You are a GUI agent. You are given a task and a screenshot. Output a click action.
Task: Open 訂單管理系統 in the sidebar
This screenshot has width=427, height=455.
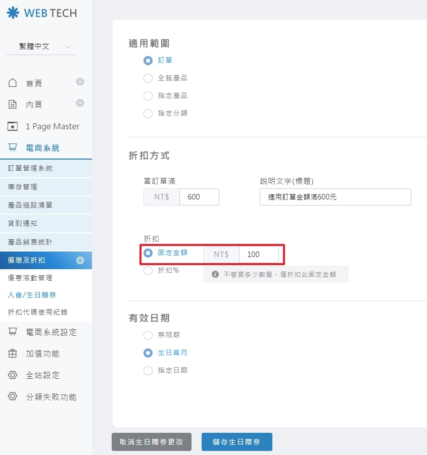(x=30, y=168)
